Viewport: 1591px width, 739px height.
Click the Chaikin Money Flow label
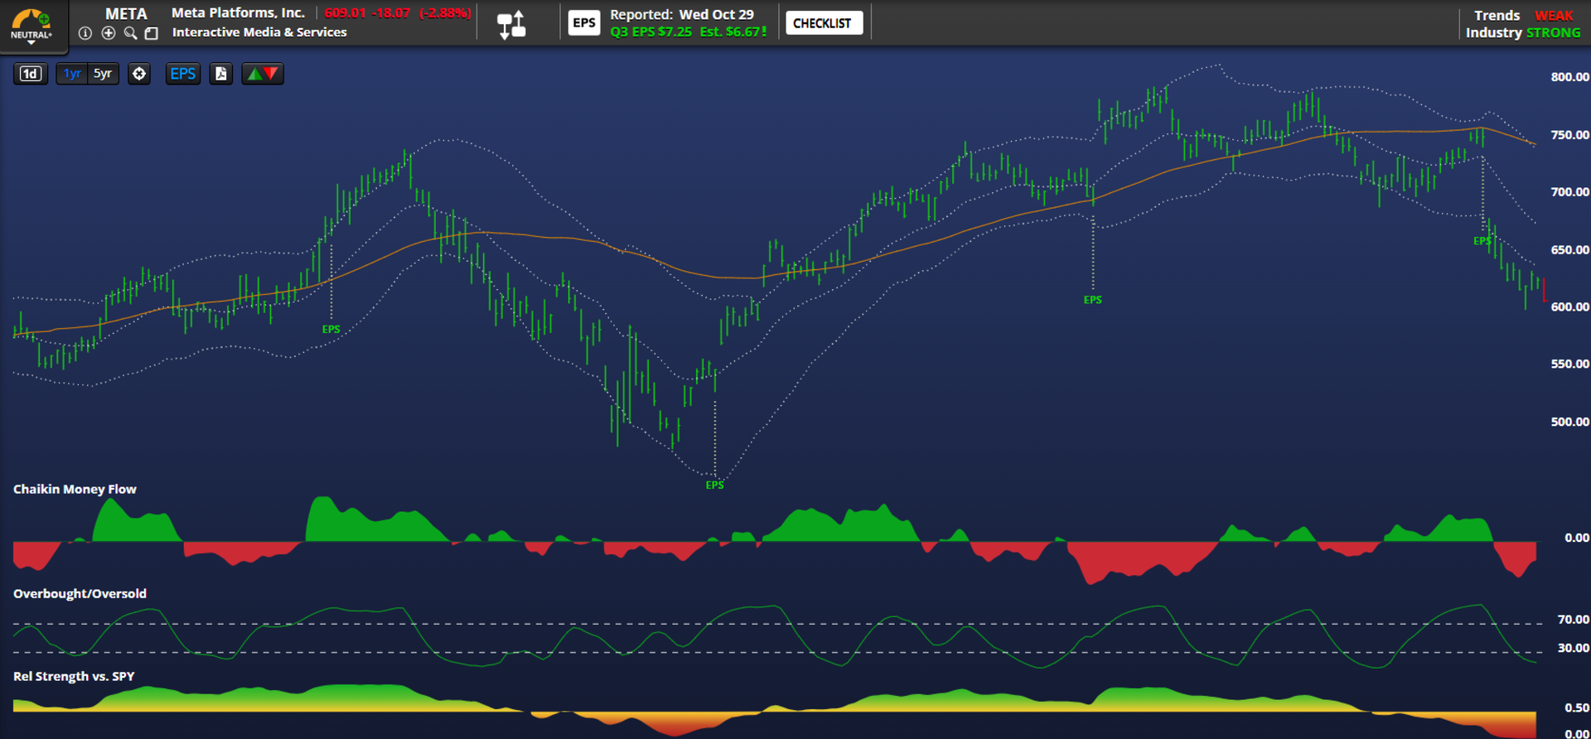[75, 490]
